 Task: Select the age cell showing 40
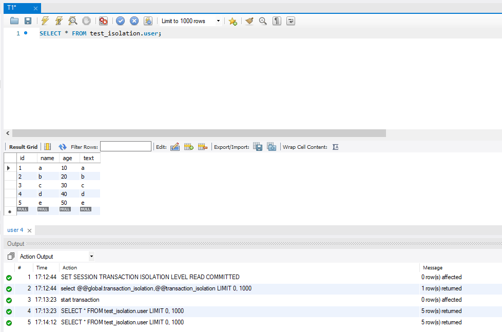pos(69,194)
